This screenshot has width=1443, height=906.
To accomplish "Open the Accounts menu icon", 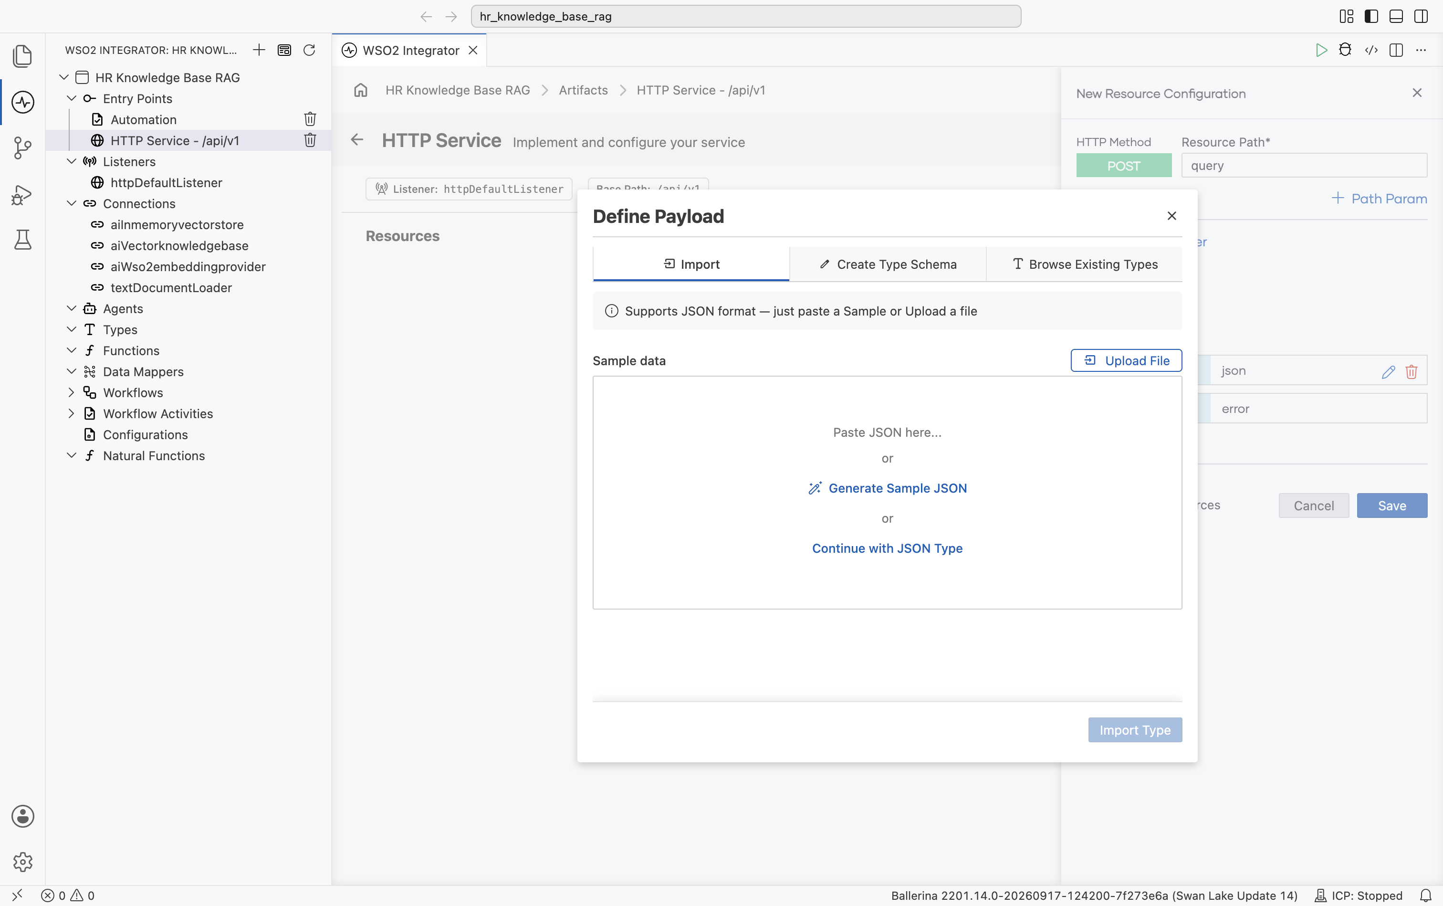I will coord(23,816).
